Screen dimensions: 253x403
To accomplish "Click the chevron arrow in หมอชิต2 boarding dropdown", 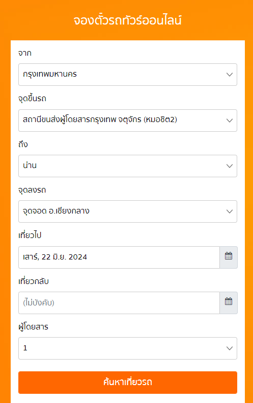I will [x=230, y=120].
